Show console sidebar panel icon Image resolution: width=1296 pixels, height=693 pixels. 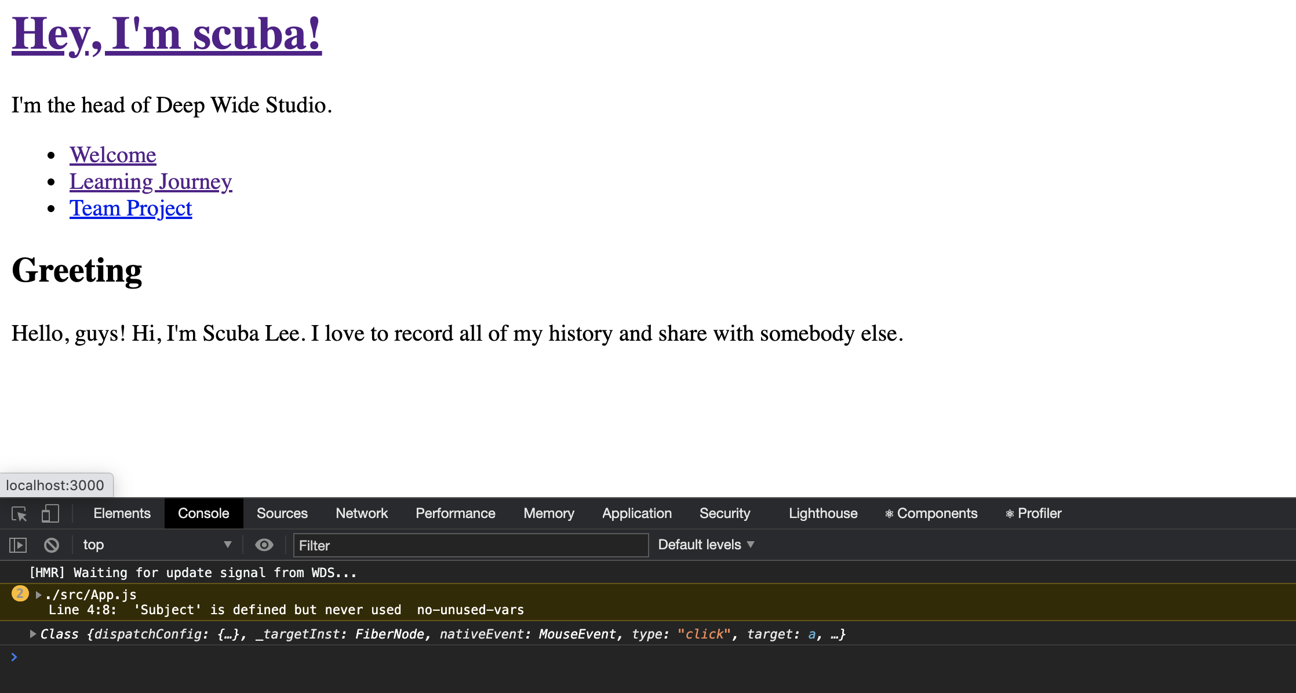click(18, 545)
